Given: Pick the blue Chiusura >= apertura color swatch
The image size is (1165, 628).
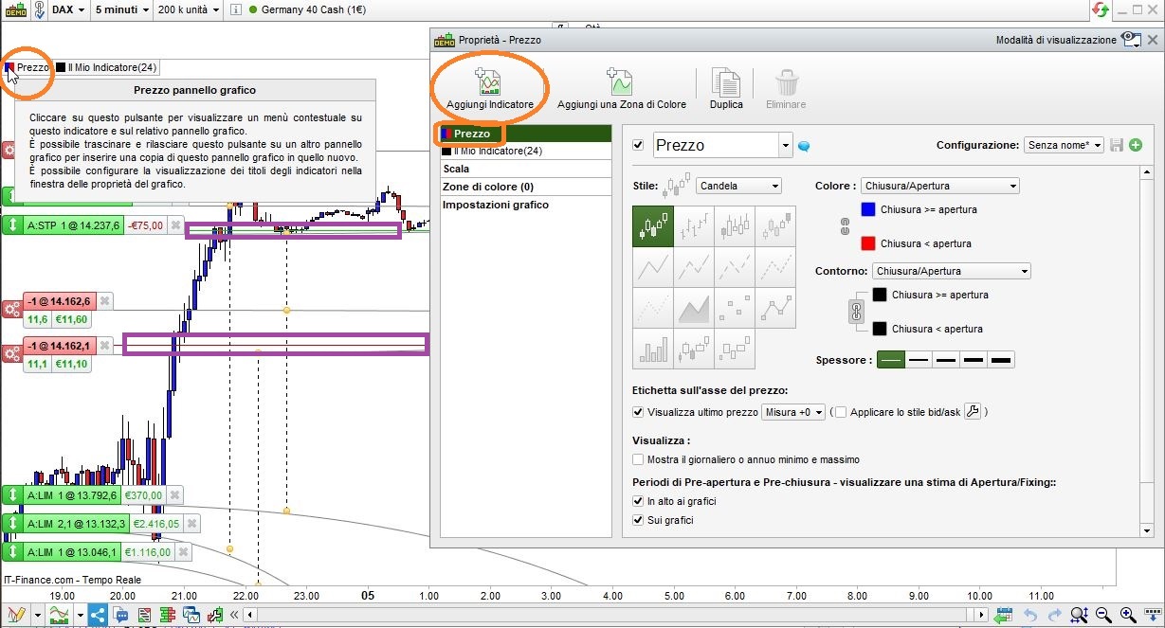Looking at the screenshot, I should click(x=867, y=209).
